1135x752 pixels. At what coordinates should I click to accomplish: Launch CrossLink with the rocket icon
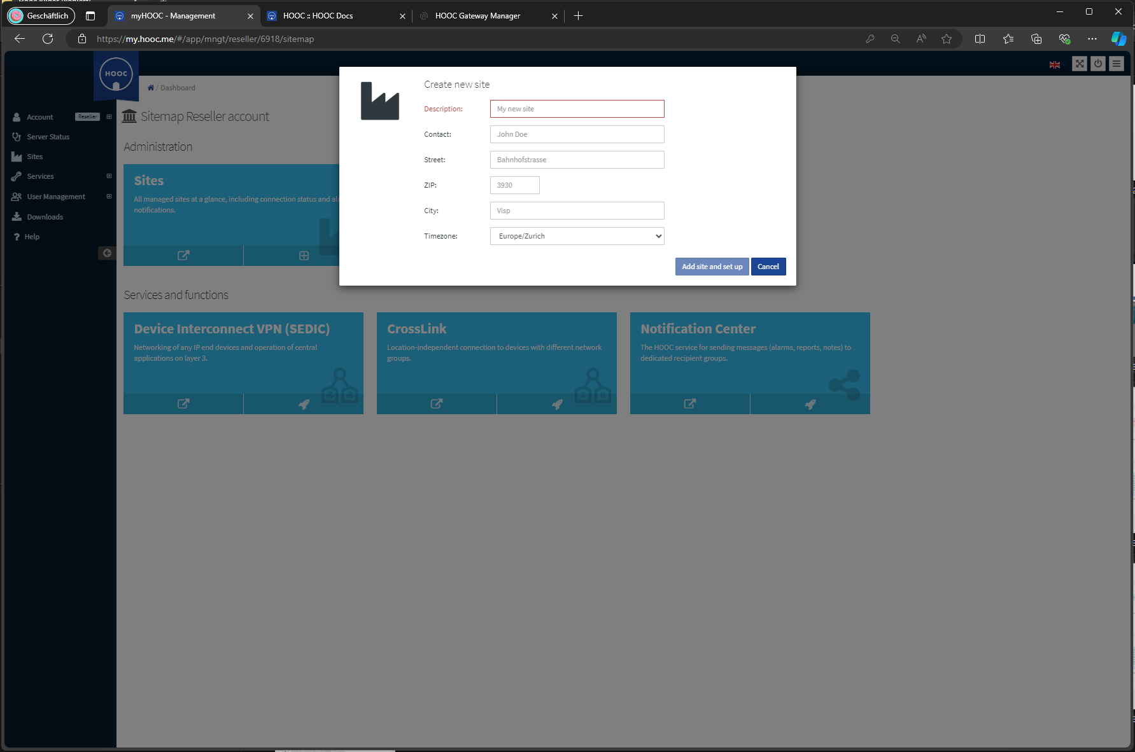[557, 404]
